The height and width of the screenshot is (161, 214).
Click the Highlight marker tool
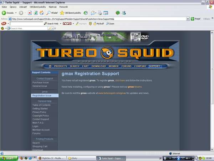[81, 24]
